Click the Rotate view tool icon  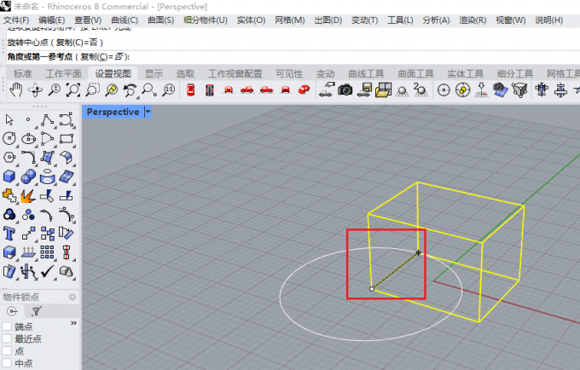(x=36, y=90)
